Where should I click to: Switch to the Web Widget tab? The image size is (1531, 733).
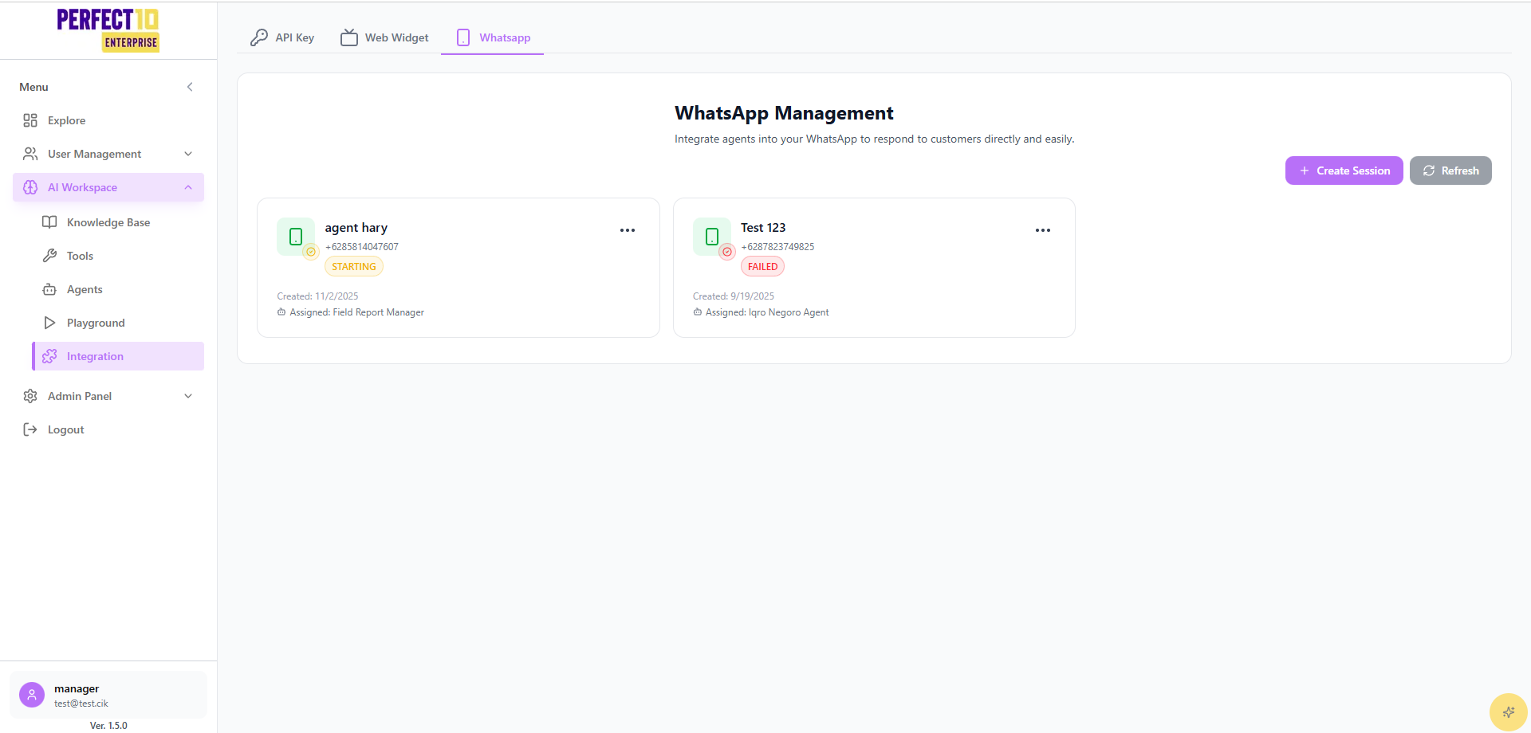(384, 37)
